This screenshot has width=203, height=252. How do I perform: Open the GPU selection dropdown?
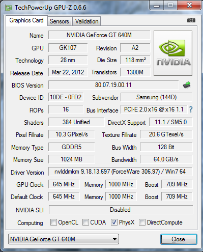click(x=64, y=239)
